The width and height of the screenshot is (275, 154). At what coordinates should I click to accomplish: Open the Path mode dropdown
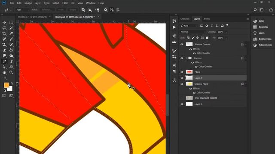pos(22,10)
